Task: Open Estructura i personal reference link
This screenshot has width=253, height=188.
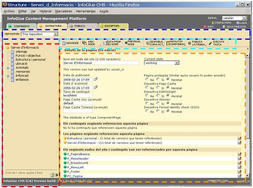Action: [x=82, y=138]
